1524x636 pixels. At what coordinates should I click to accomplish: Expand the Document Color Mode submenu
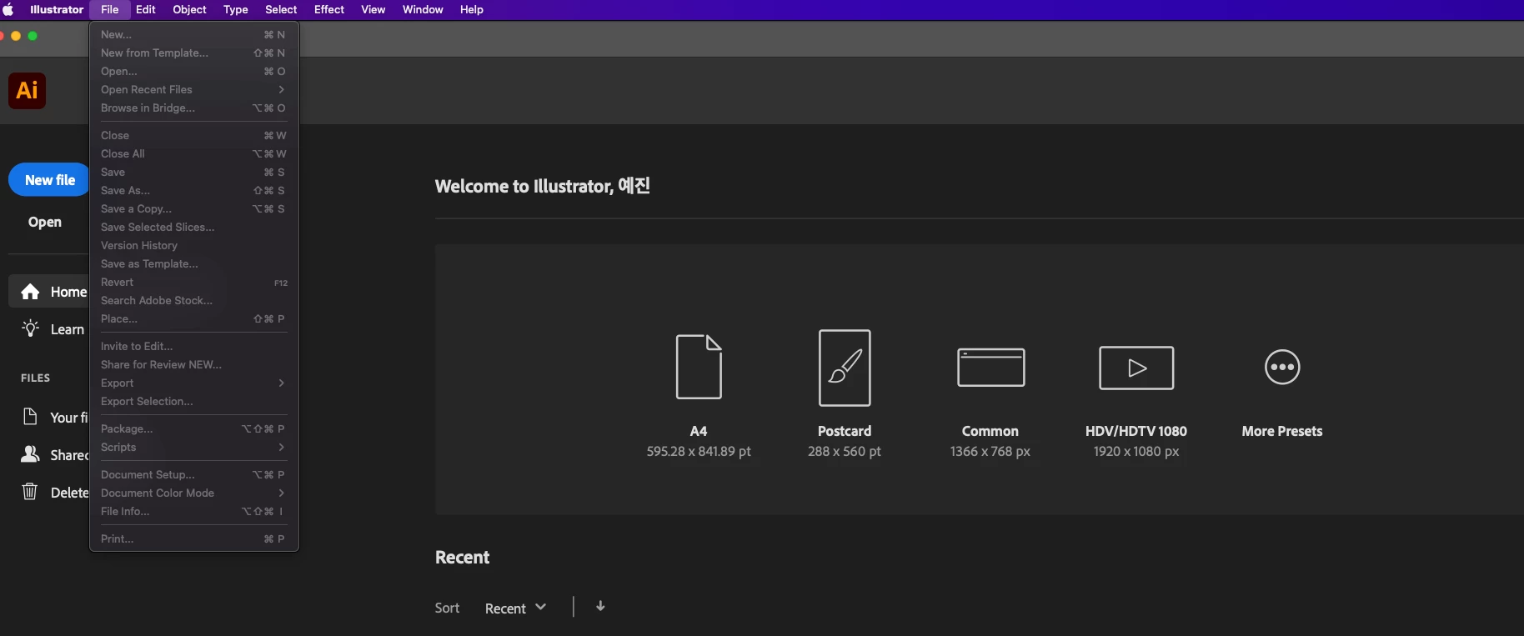pos(193,493)
